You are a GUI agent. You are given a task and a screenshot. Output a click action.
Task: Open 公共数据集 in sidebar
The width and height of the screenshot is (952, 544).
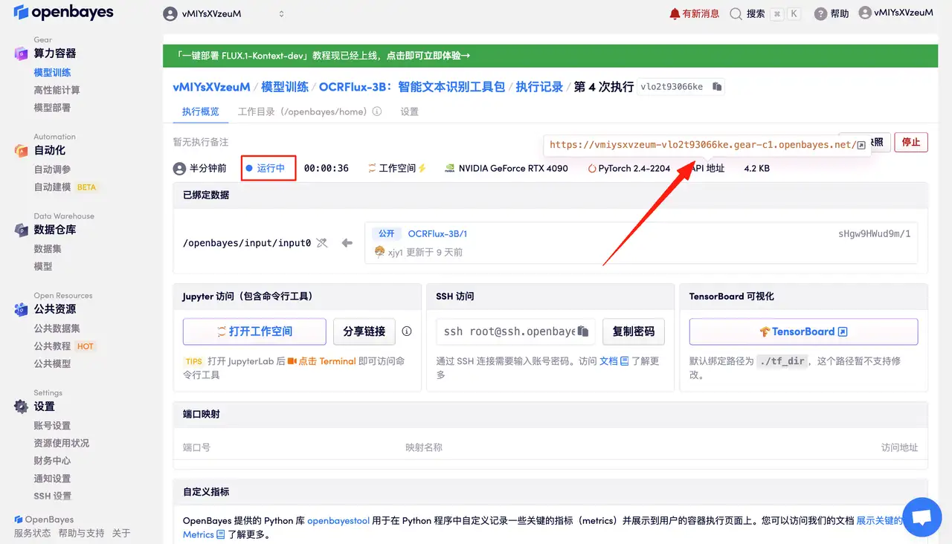57,328
